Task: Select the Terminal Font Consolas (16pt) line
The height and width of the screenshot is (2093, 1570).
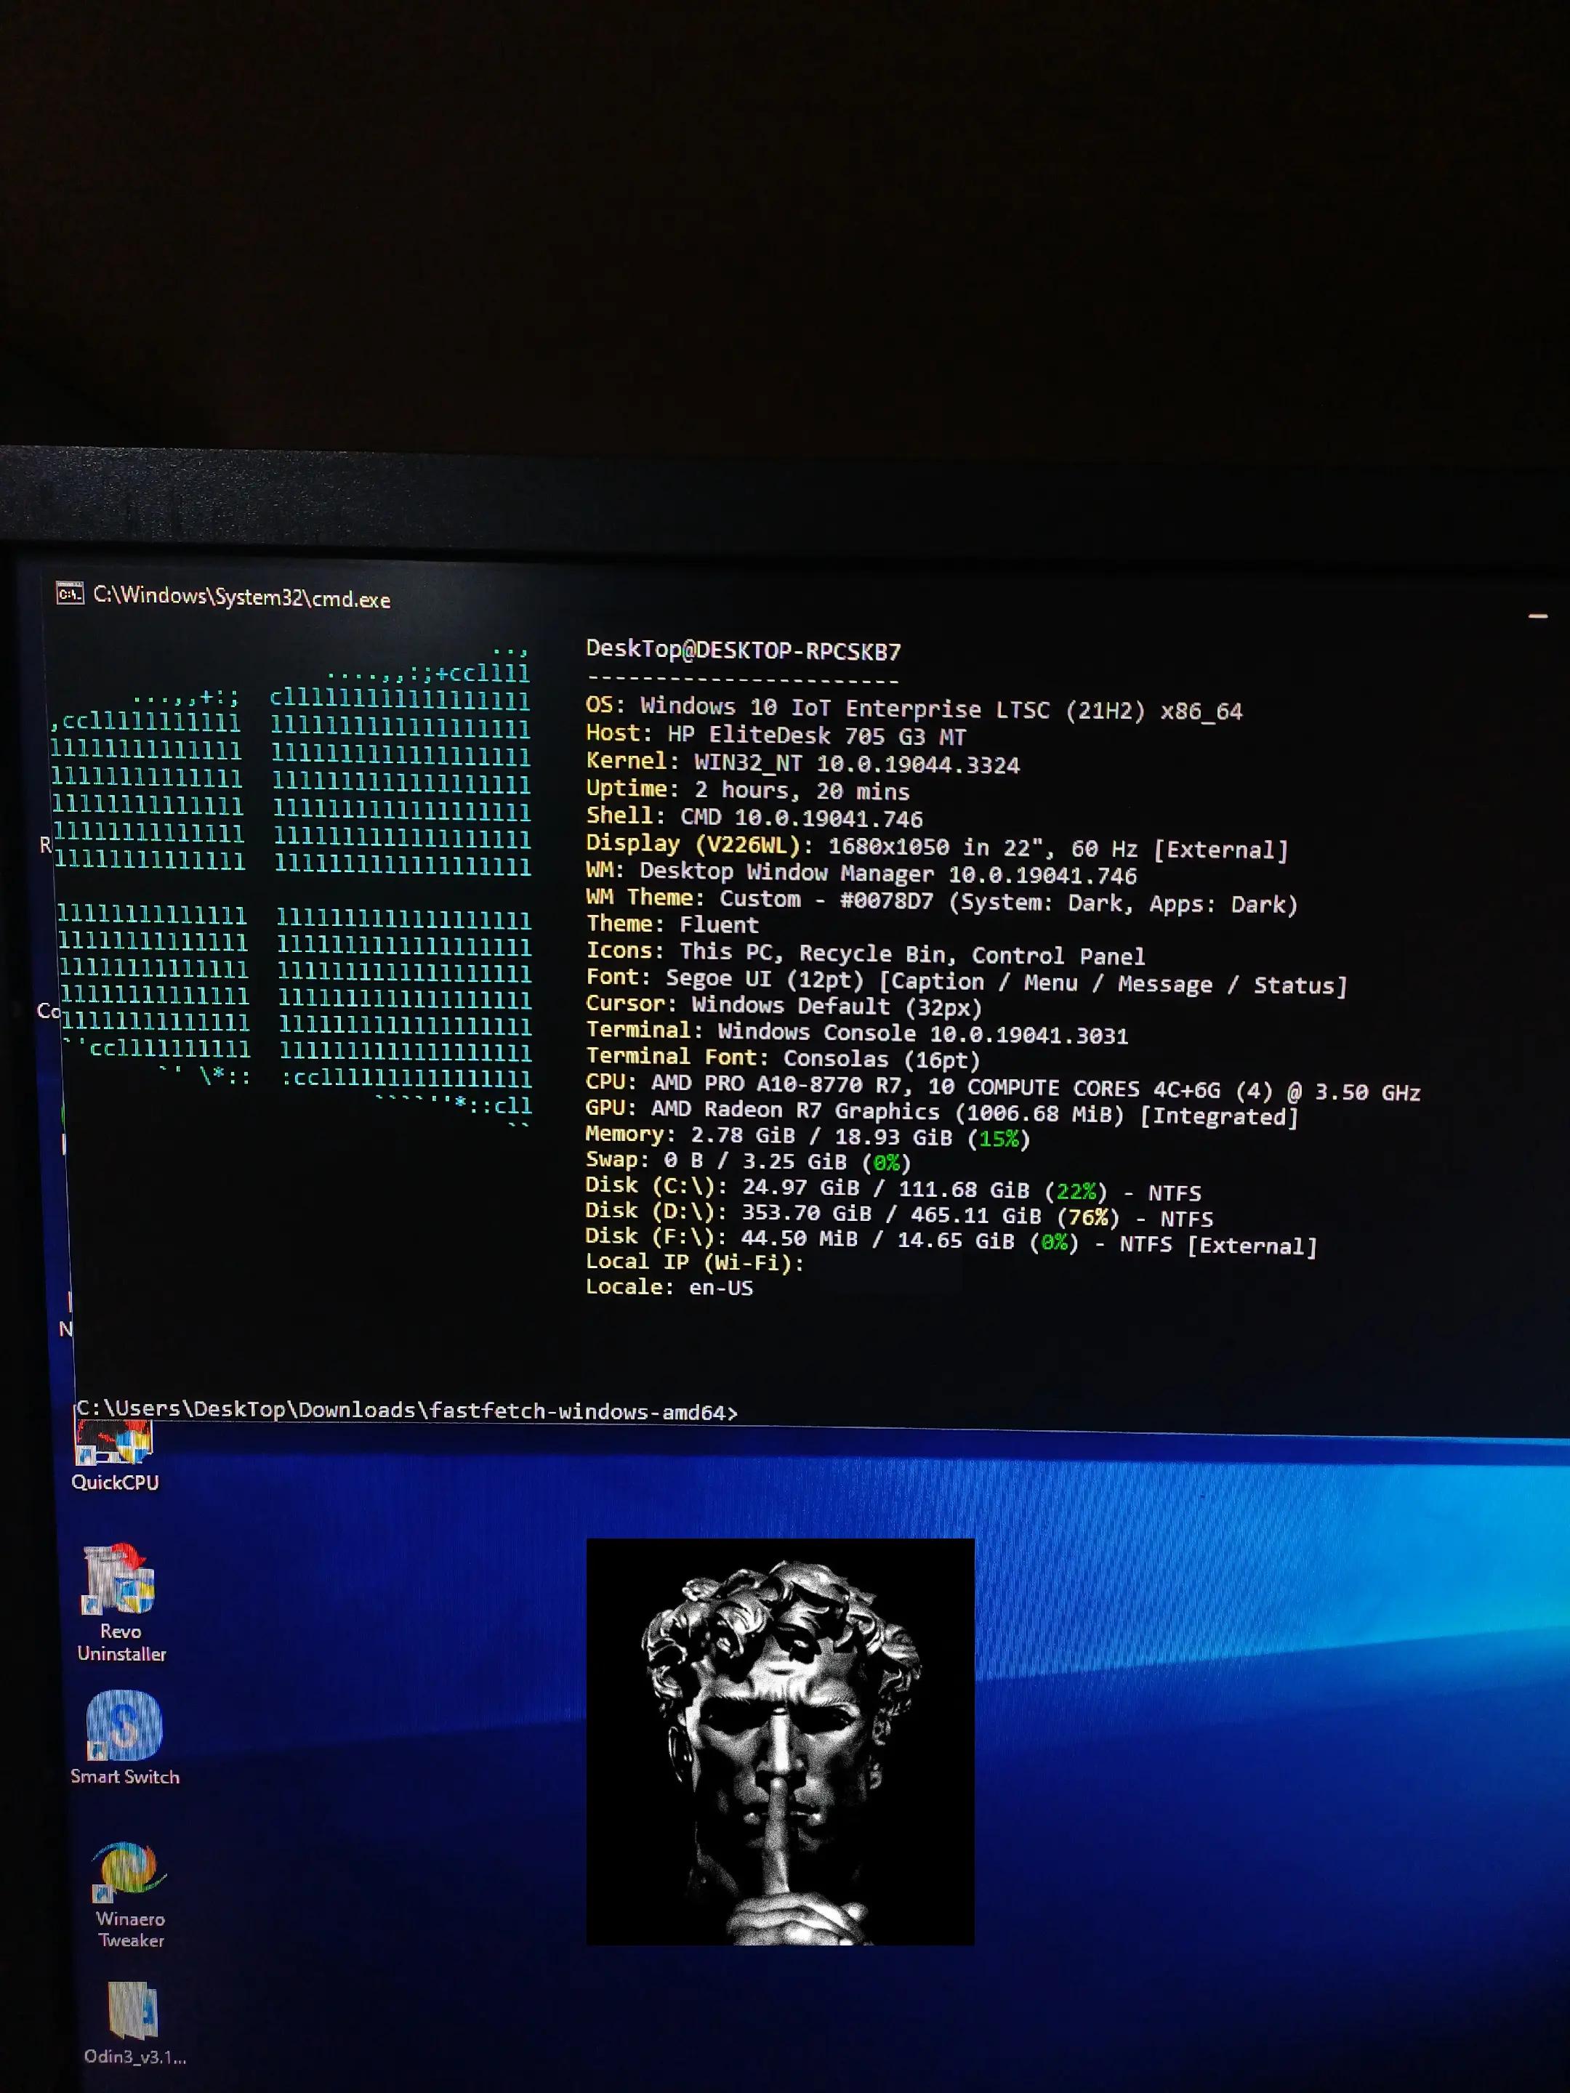Action: [x=783, y=1058]
